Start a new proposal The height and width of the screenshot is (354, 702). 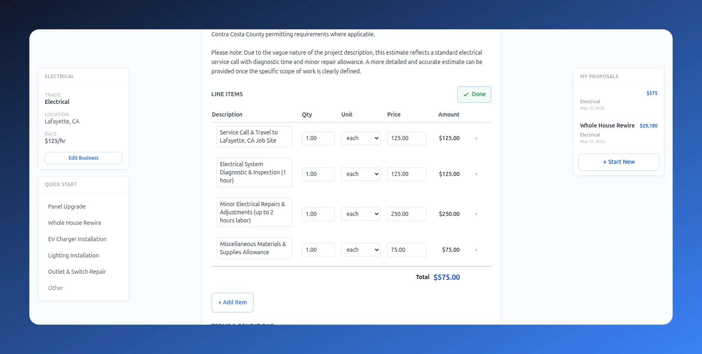[x=618, y=162]
